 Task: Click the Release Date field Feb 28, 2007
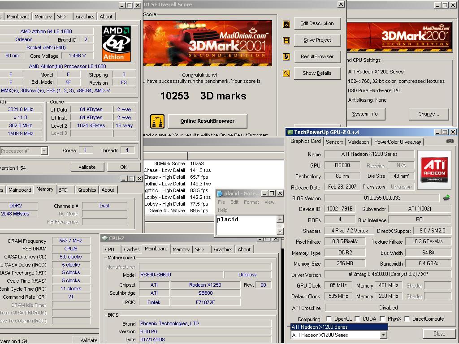click(x=342, y=187)
